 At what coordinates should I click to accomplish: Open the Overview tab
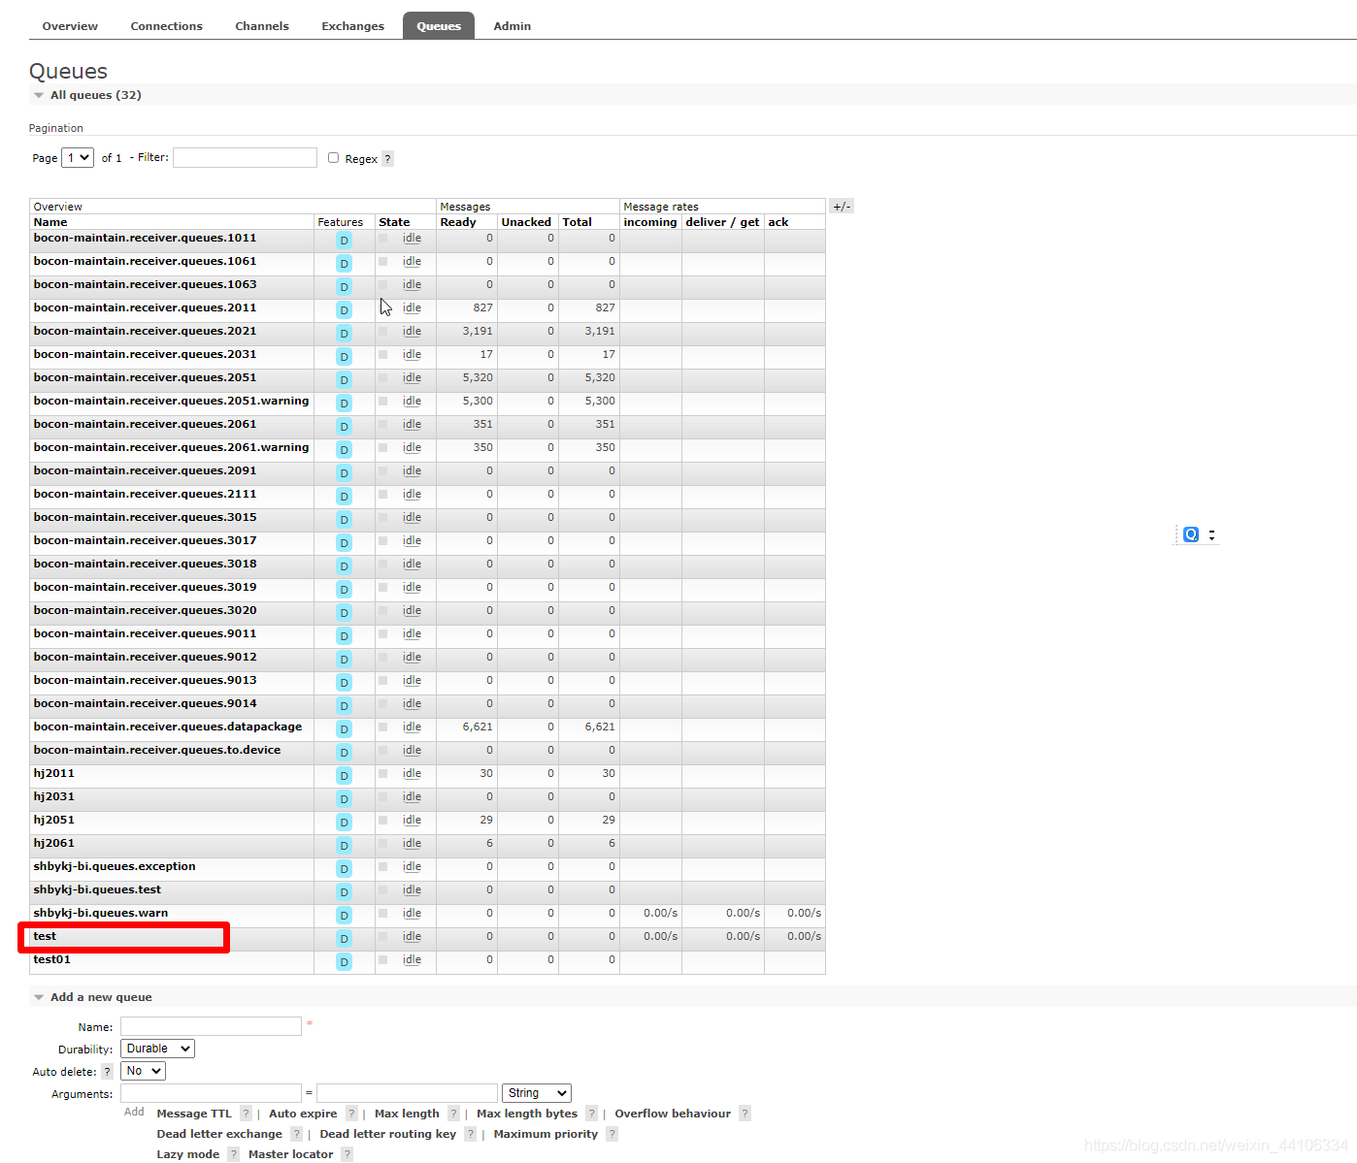coord(70,26)
